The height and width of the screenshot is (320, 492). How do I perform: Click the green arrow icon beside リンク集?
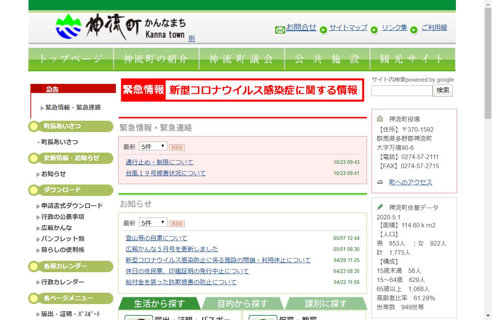click(x=375, y=30)
